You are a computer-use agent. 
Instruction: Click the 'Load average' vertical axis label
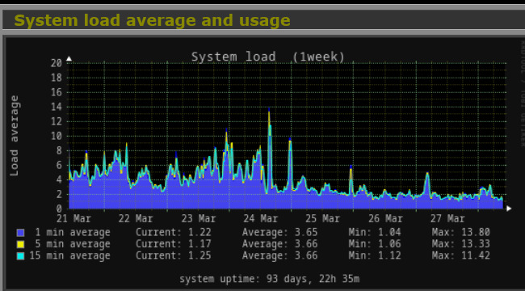(14, 136)
